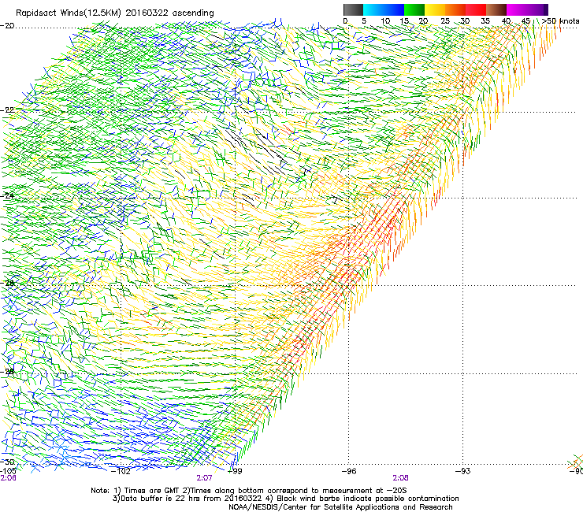Click the blue 10-15 knots legend swatch
This screenshot has width=583, height=512.
(394, 9)
